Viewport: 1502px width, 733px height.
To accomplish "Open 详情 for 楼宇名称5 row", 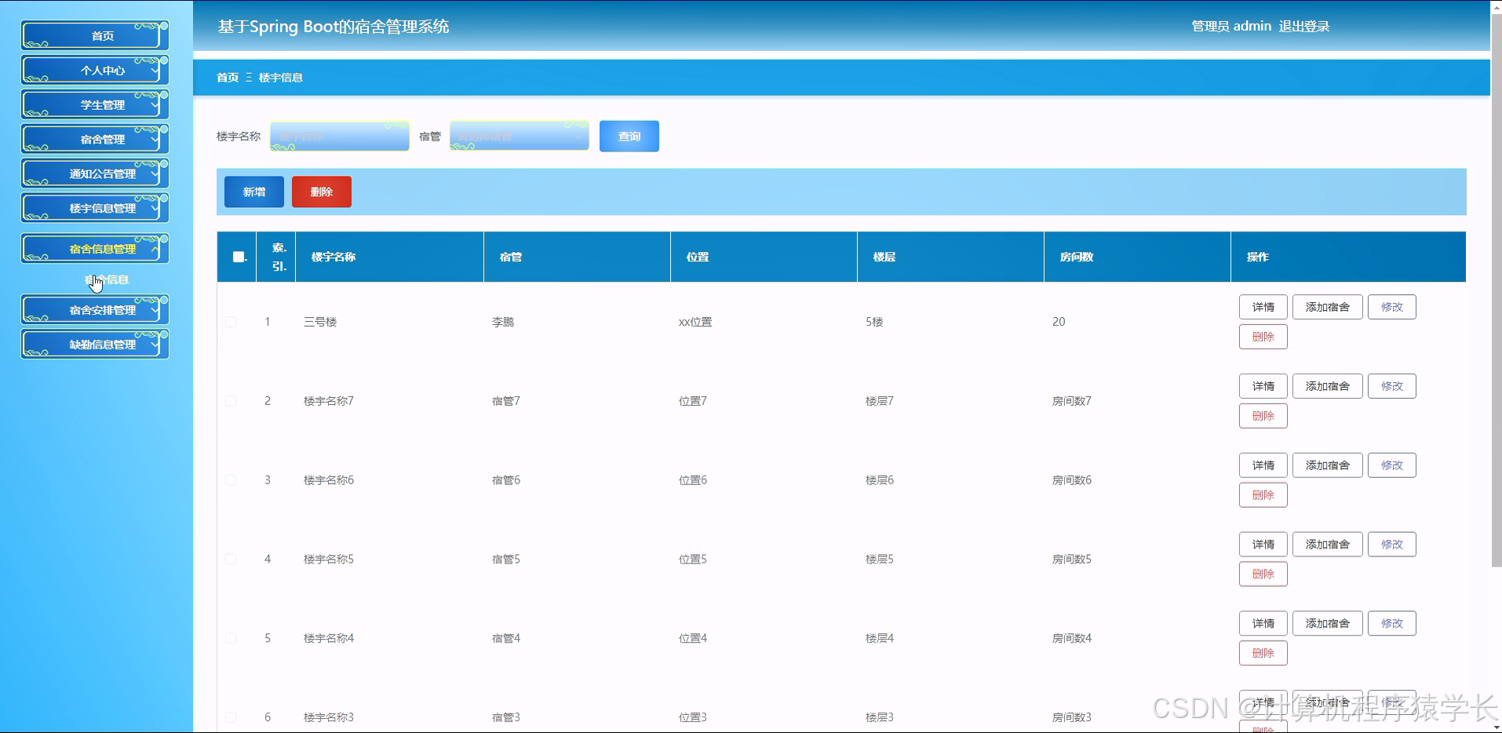I will pyautogui.click(x=1263, y=545).
